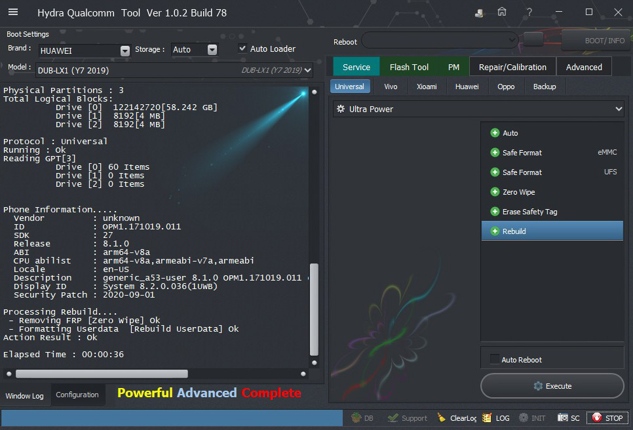The image size is (633, 430).
Task: Click the eMMC label in operations list
Action: point(607,152)
